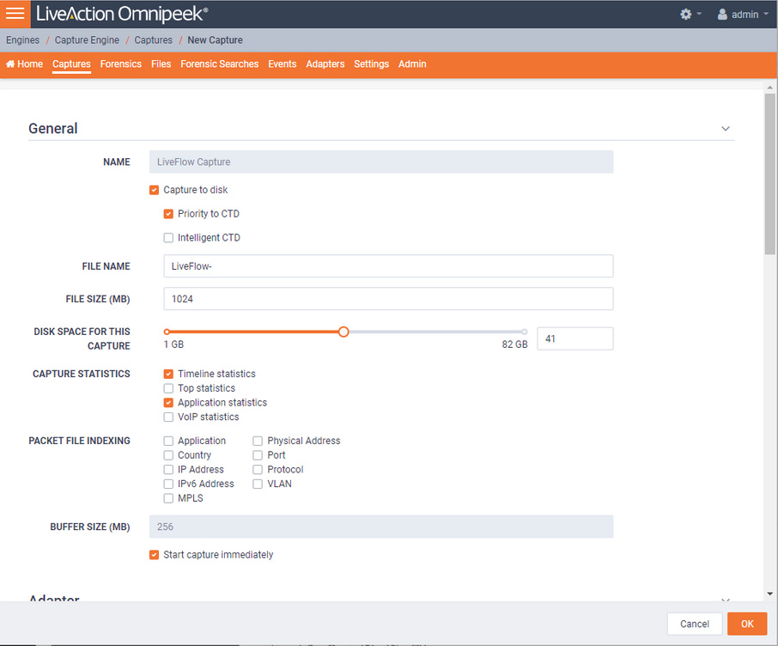Image resolution: width=778 pixels, height=646 pixels.
Task: Click the LiveAction Omnipeek logo
Action: [x=122, y=14]
